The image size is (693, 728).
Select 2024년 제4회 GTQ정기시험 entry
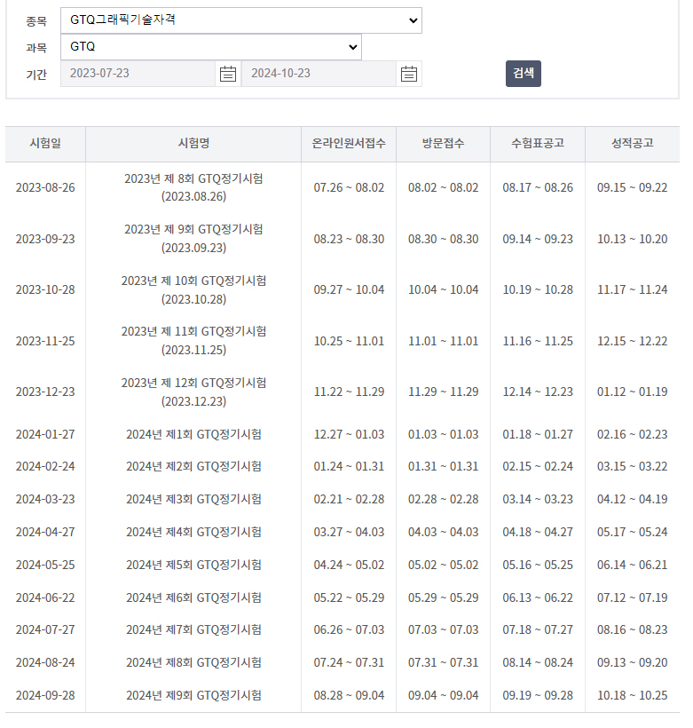tap(193, 532)
